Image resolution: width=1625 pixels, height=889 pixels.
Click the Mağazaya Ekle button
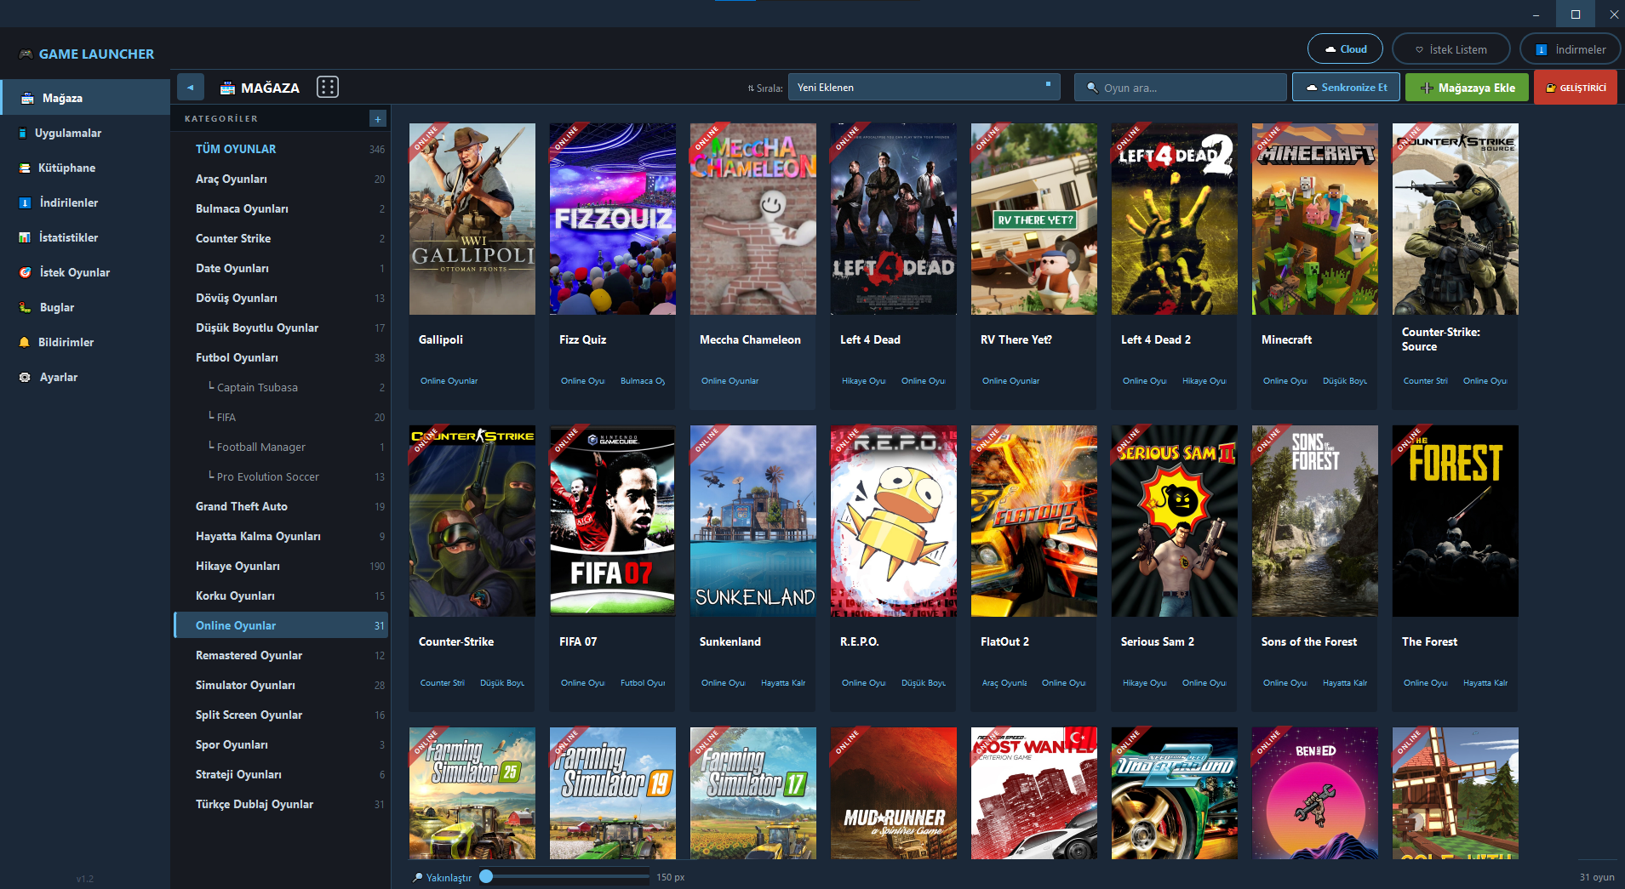1467,87
